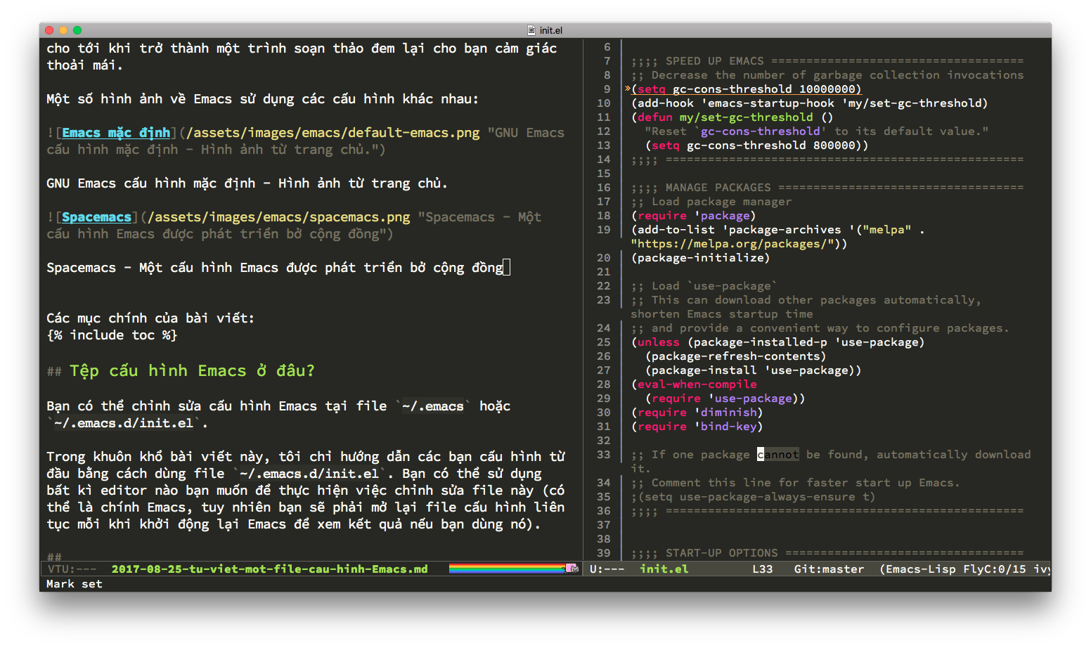Click the red close window button

click(x=49, y=30)
